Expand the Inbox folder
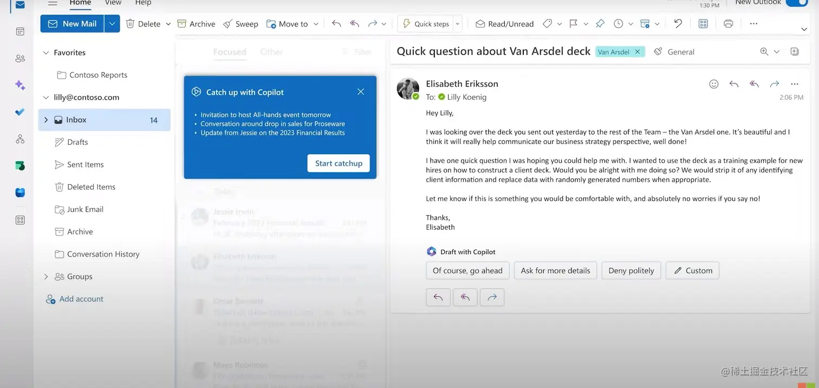Image resolution: width=819 pixels, height=388 pixels. 46,120
